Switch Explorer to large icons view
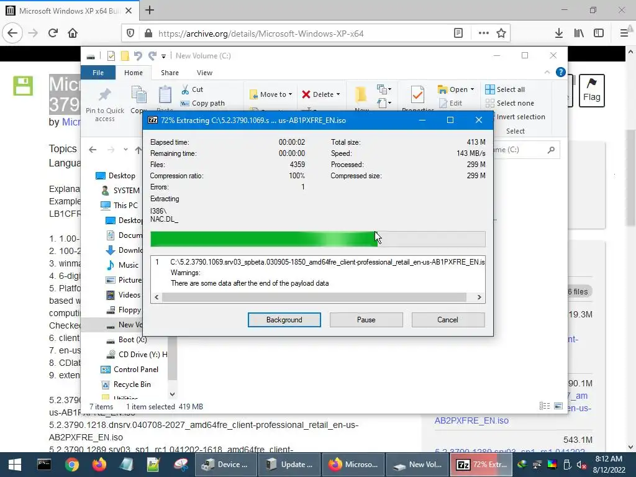This screenshot has height=477, width=636. 558,406
